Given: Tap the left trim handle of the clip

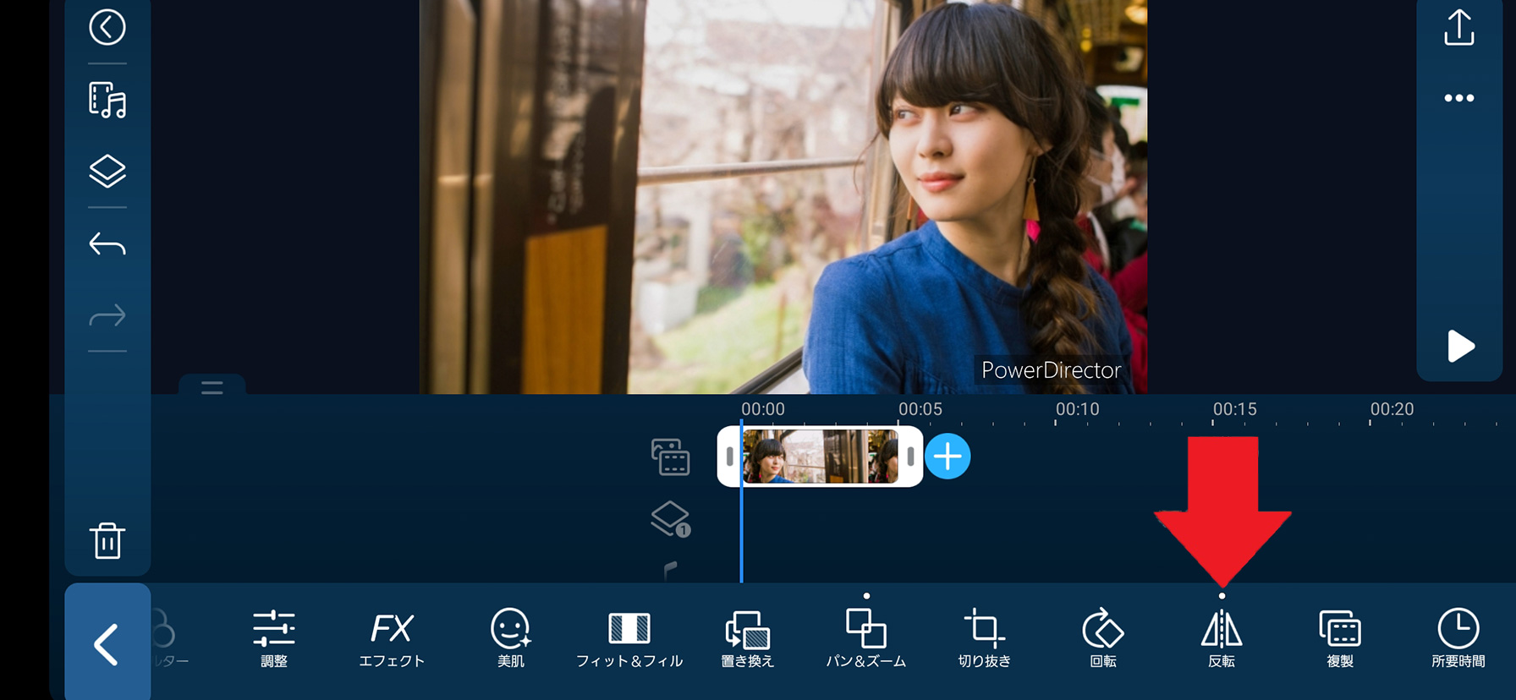Looking at the screenshot, I should [x=729, y=457].
